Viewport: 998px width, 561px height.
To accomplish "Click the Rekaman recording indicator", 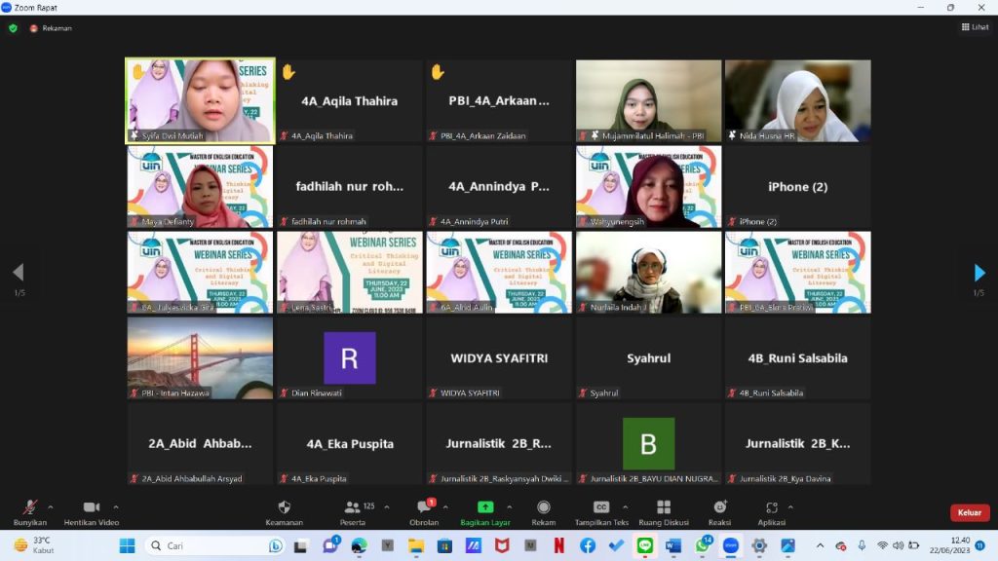I will [x=51, y=28].
